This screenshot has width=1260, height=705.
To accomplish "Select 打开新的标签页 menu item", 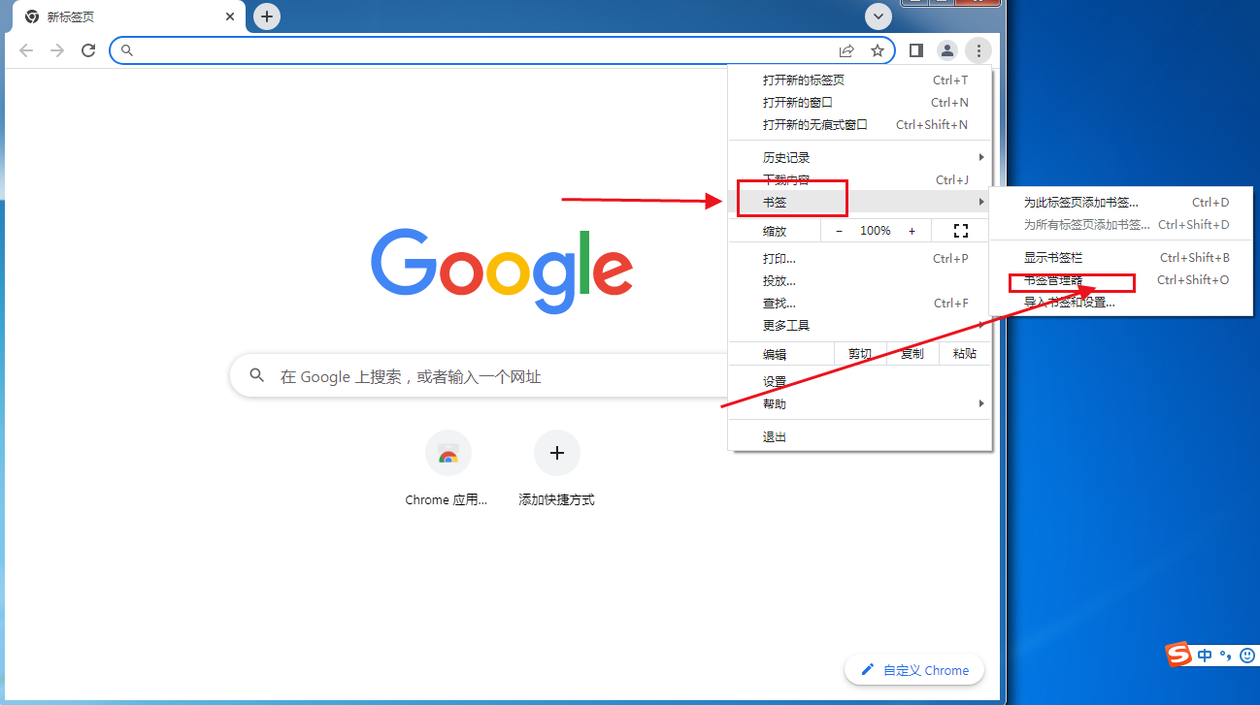I will [x=860, y=80].
